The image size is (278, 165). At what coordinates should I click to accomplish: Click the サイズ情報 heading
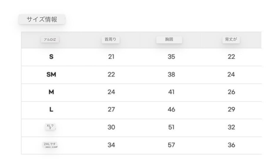point(42,20)
